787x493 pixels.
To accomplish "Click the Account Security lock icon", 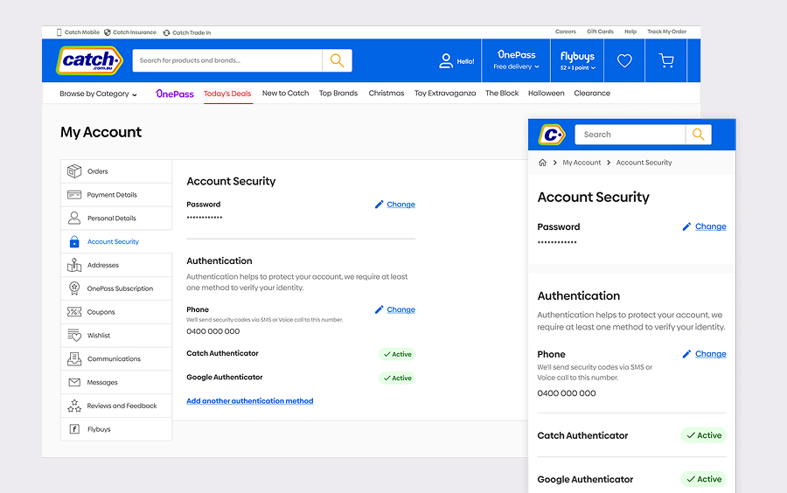I will [74, 242].
